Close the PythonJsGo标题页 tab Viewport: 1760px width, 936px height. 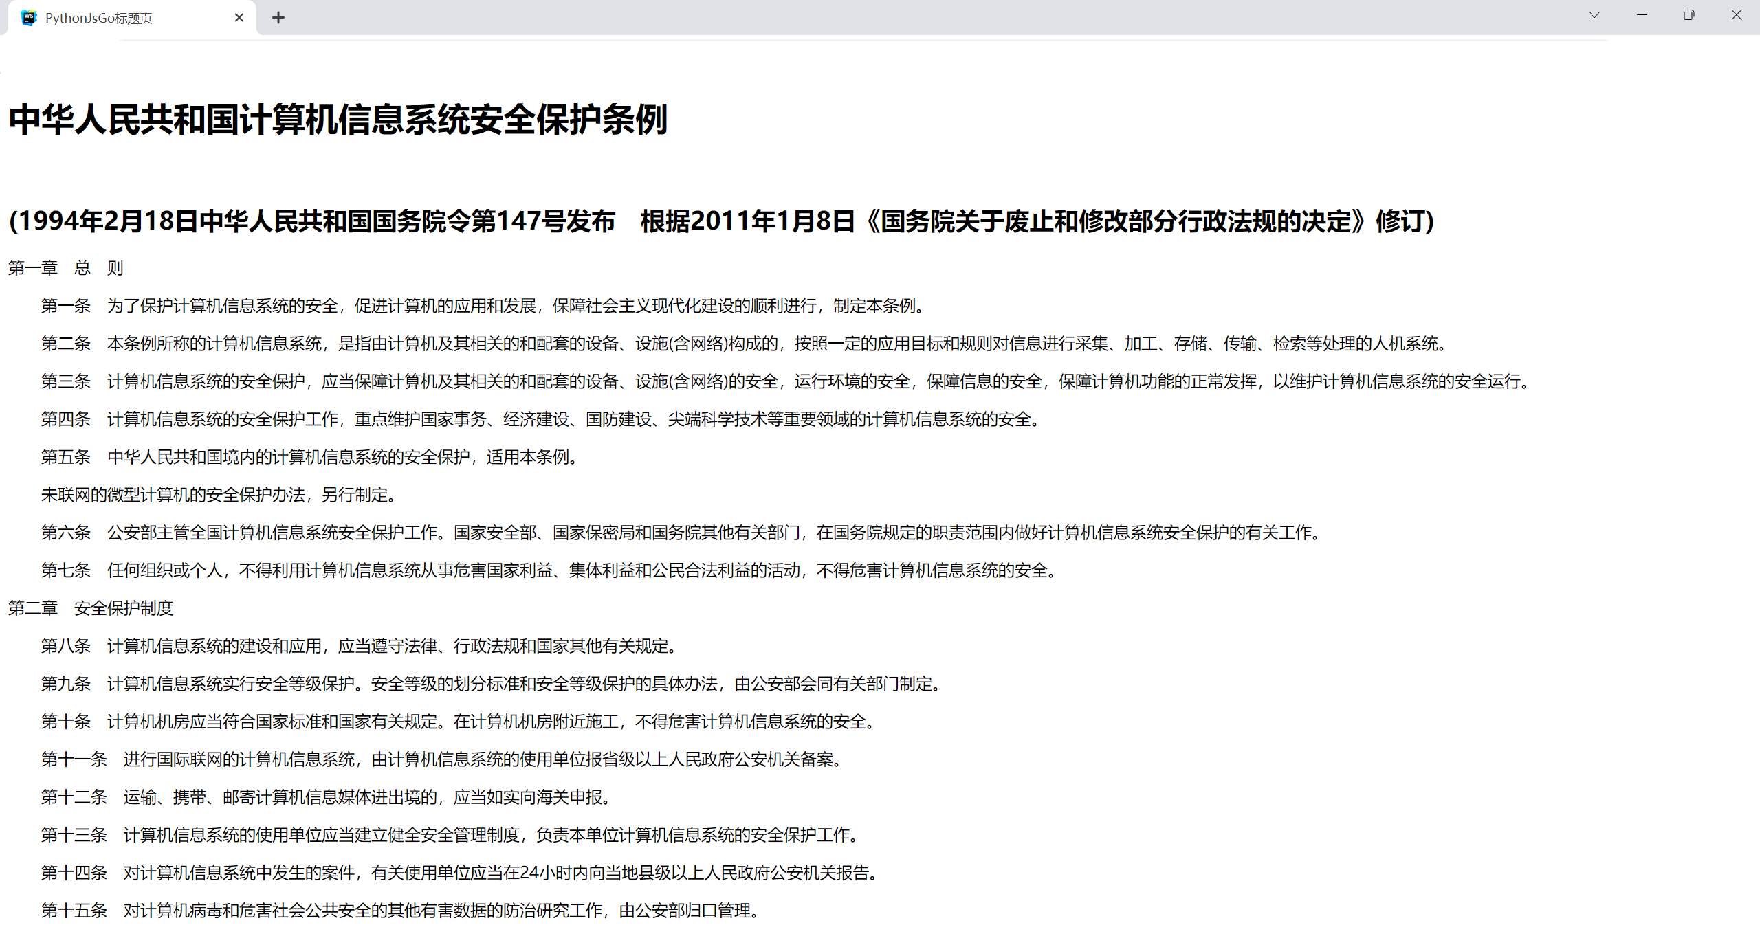click(239, 18)
